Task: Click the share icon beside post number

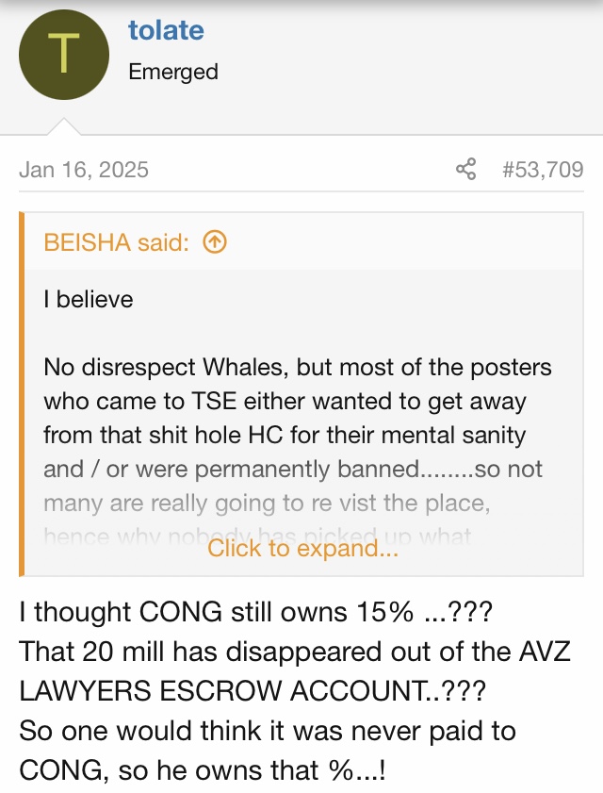Action: point(466,169)
